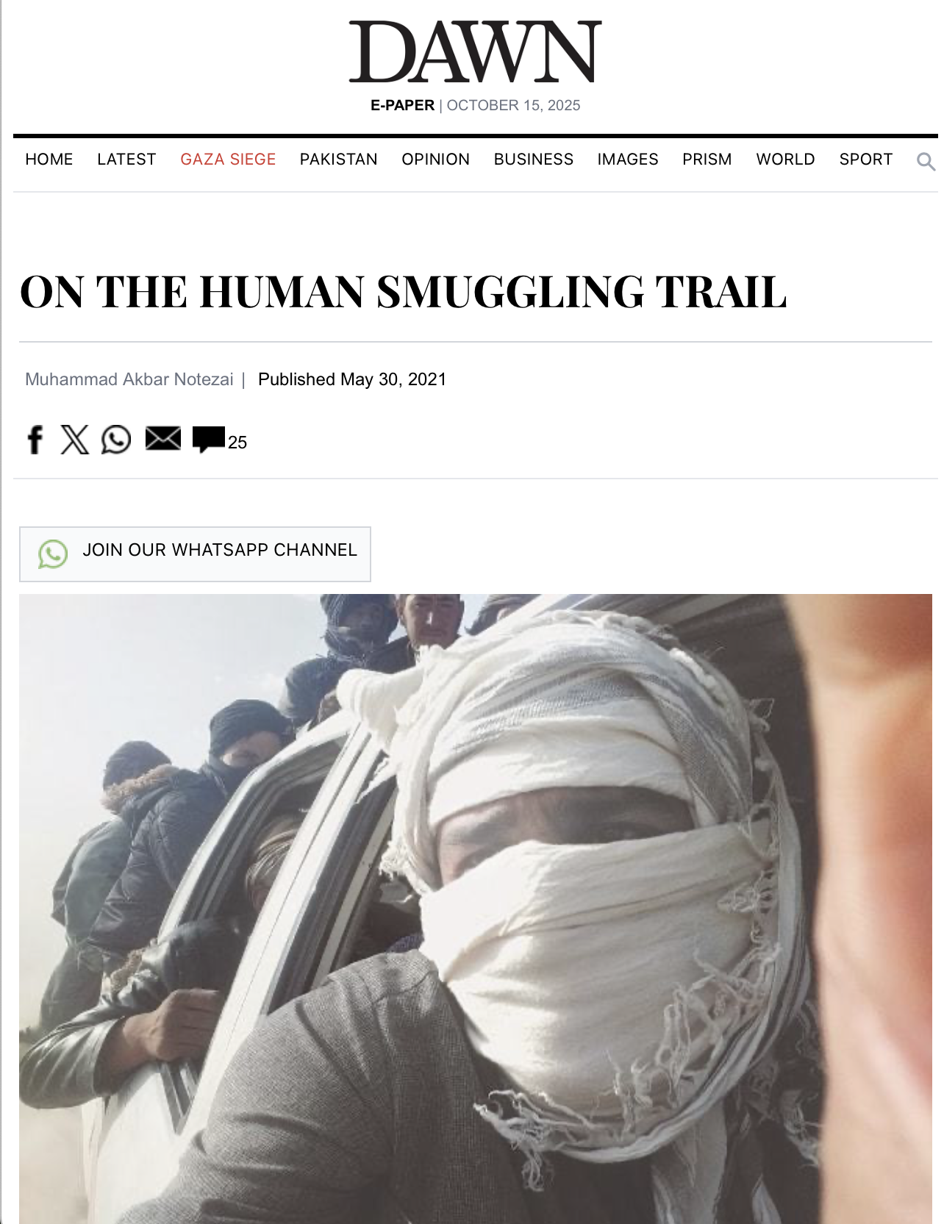Share via WhatsApp icon below byline
944x1224 pixels.
[116, 440]
